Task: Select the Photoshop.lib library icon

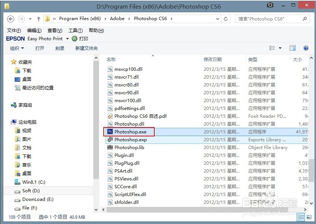Action: 110,147
